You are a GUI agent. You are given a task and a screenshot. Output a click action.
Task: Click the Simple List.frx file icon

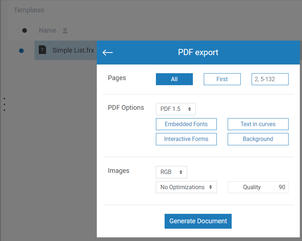pyautogui.click(x=43, y=50)
